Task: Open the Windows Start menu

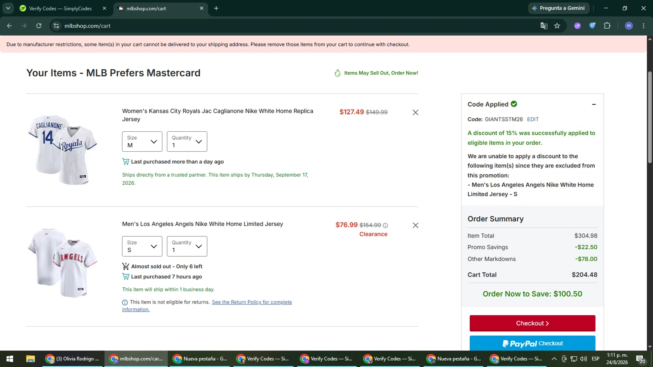Action: tap(10, 359)
